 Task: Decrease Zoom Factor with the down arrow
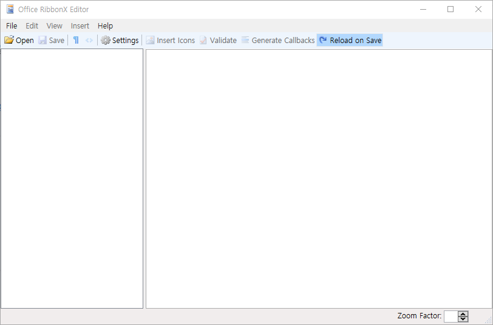tap(463, 319)
